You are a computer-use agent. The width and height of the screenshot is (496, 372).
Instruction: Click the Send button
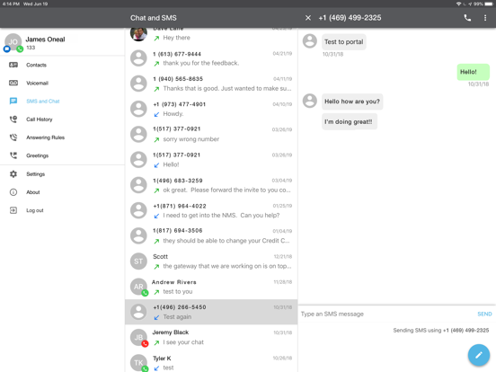484,314
